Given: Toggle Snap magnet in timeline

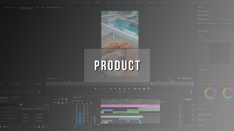Looking at the screenshot, I should click(77, 104).
